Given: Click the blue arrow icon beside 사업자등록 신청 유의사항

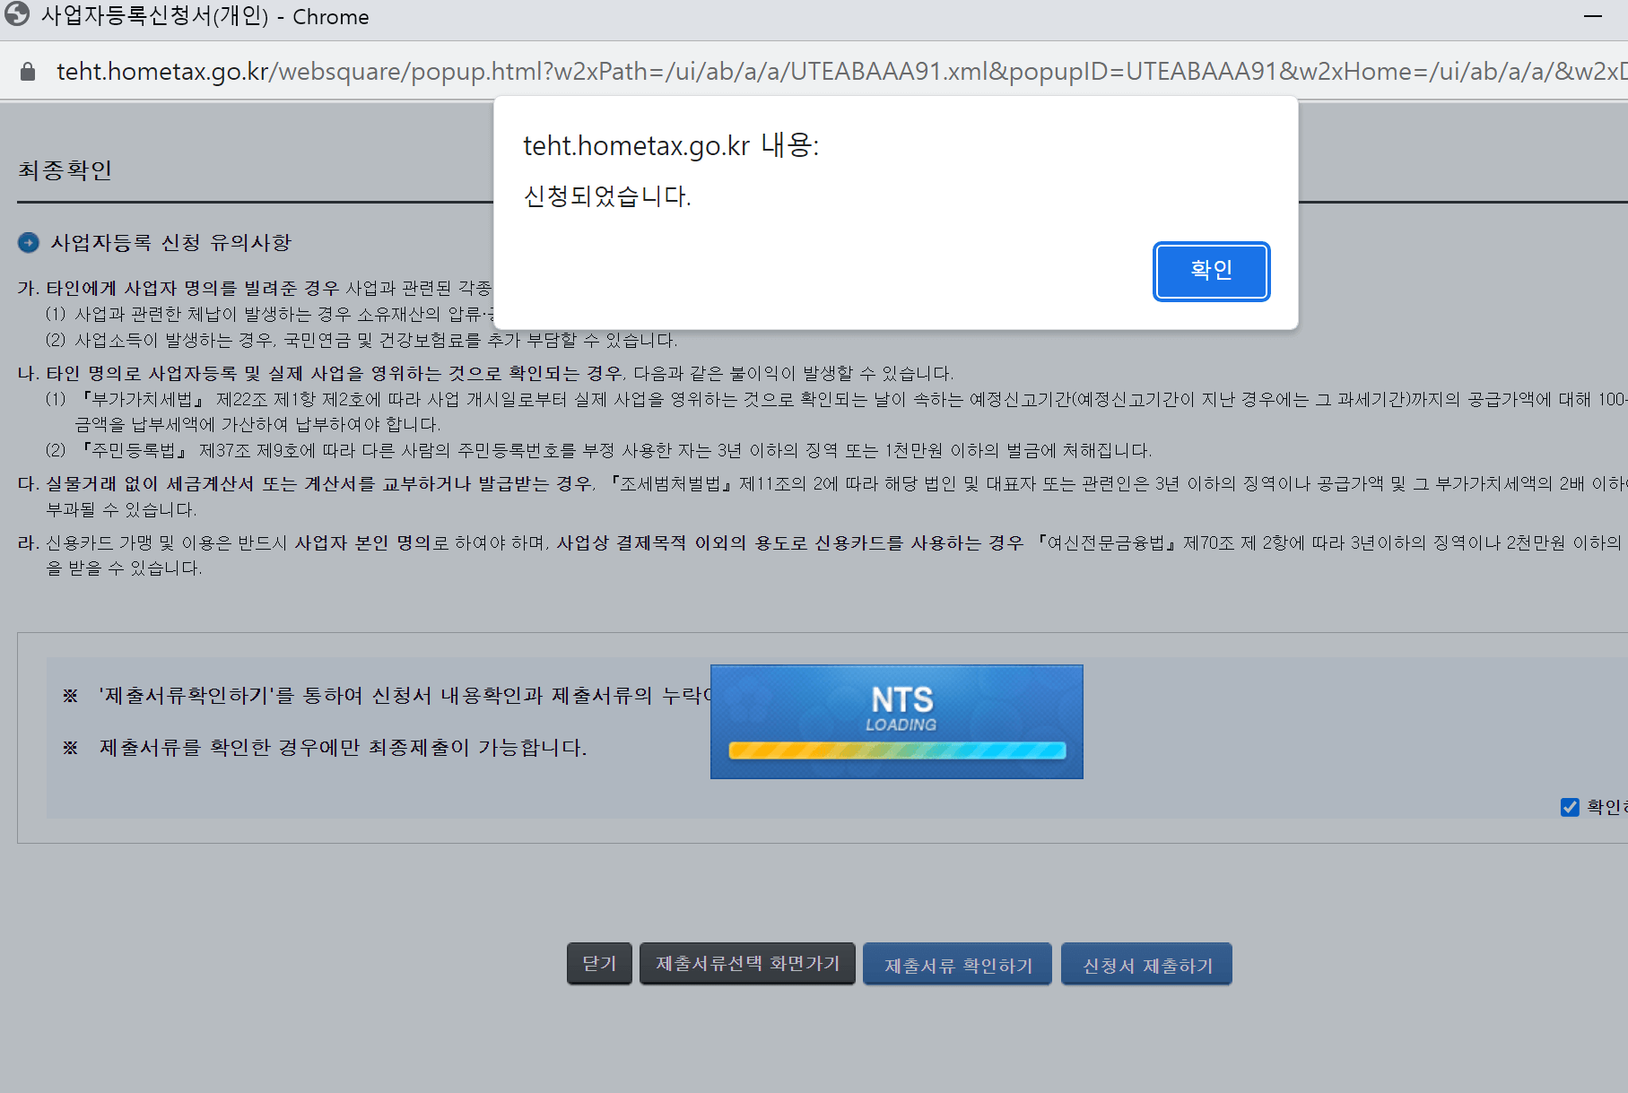Looking at the screenshot, I should click(30, 241).
